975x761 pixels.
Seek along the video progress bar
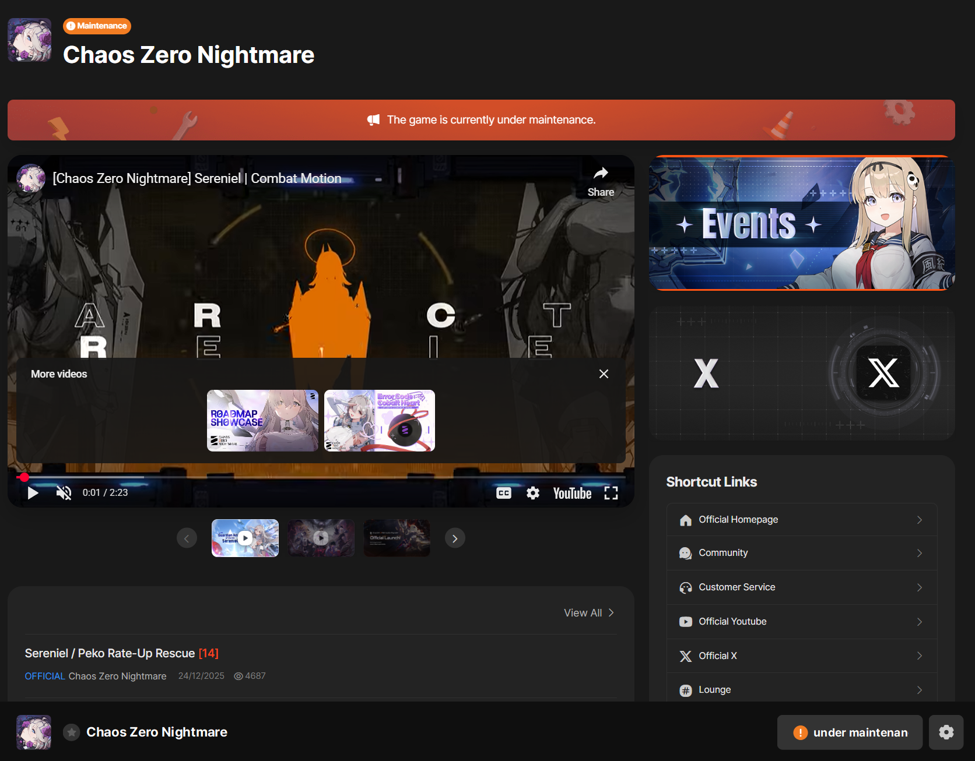(x=321, y=477)
